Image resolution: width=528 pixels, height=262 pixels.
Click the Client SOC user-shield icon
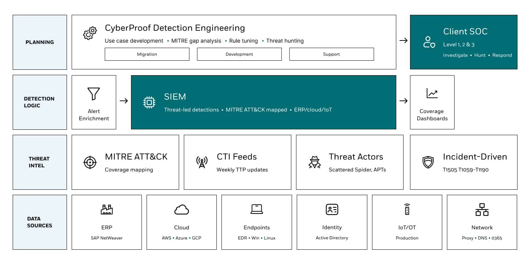[x=429, y=42]
